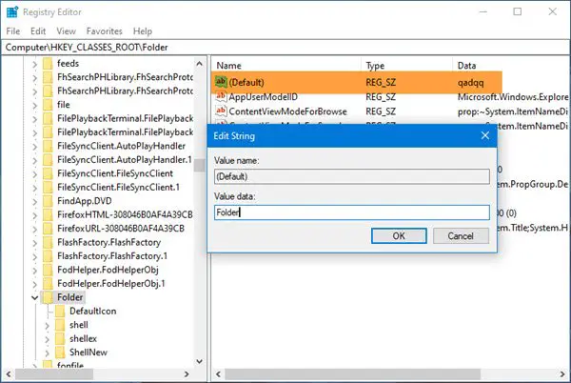Viewport: 571px width, 383px height.
Task: Click the Registry Editor app icon
Action: 12,12
